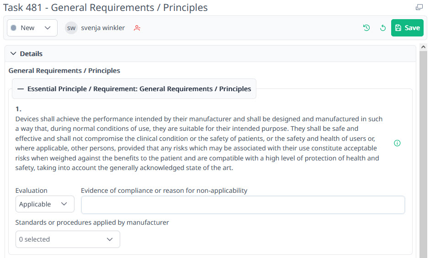The height and width of the screenshot is (258, 430).
Task: Click the grey status dot for New
Action: 14,28
